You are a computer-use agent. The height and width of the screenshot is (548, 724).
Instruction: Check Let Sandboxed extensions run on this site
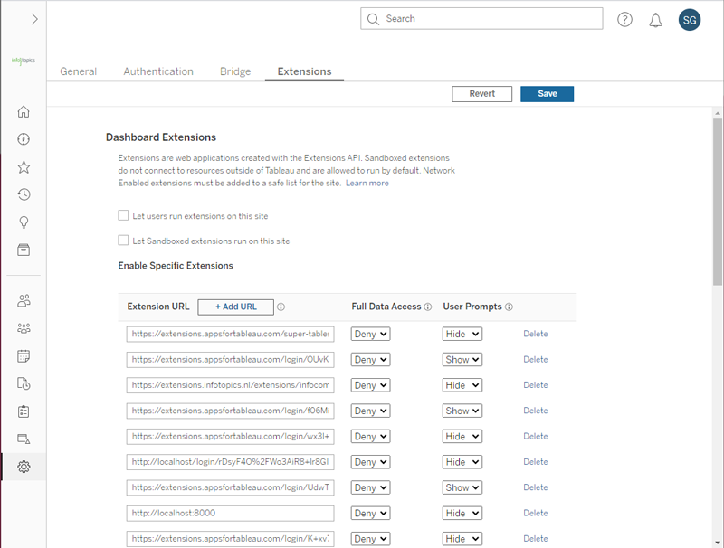(x=123, y=241)
